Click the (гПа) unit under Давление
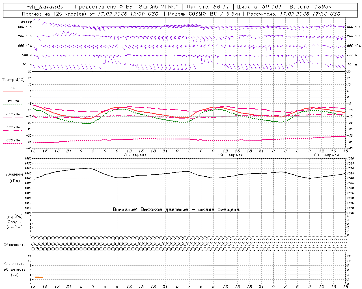Viewport: 362px width, 289px height. tap(15, 181)
